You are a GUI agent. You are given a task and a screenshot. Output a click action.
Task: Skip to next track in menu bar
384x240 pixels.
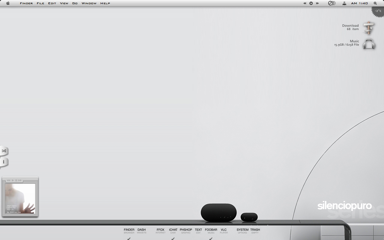[x=317, y=3]
